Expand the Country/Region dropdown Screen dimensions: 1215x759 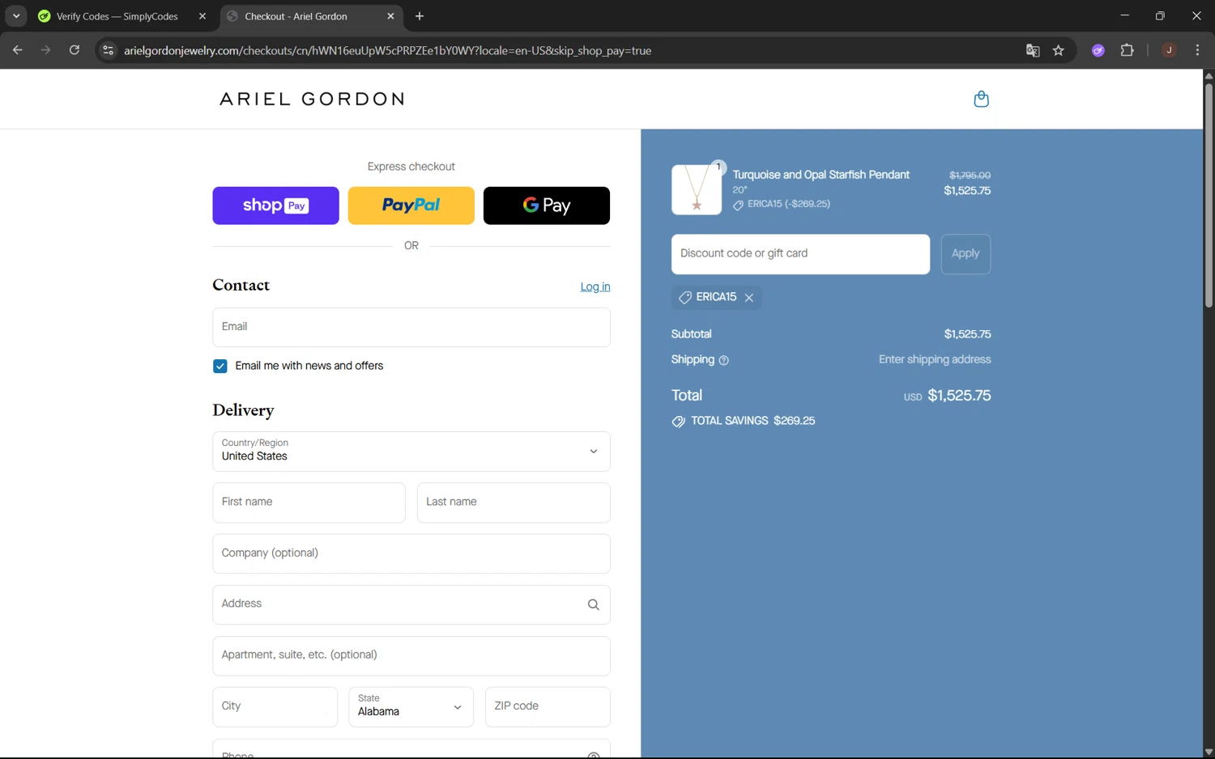click(411, 452)
